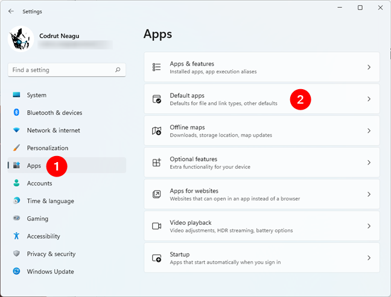Open Privacy & security settings
Screen dimensions: 391x297
coord(67,254)
